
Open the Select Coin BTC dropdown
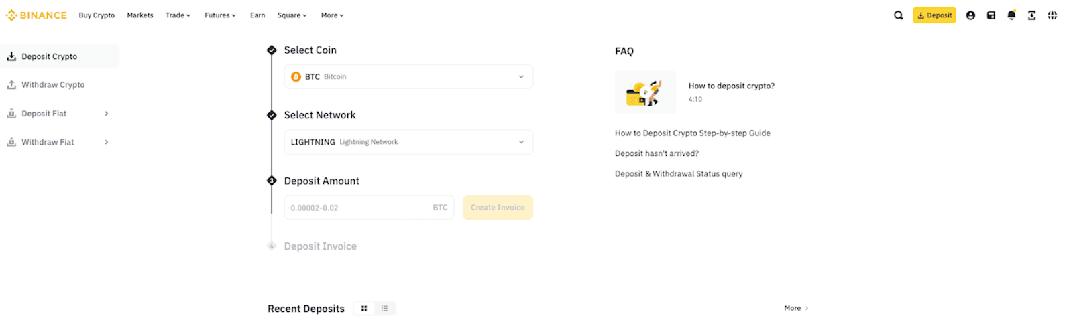[408, 77]
